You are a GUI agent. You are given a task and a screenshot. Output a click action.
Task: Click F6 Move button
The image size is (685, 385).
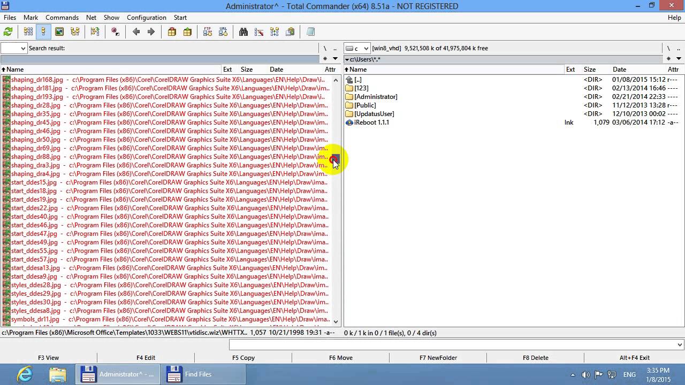[x=340, y=358]
